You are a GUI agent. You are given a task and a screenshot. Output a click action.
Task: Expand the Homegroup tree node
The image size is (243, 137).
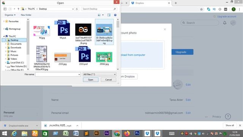pyautogui.click(x=4, y=29)
